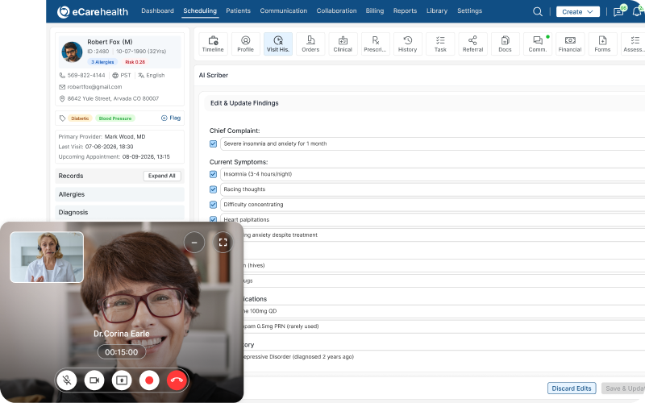Viewport: 645px width, 403px height.
Task: Click Expand All in Records
Action: pos(162,176)
